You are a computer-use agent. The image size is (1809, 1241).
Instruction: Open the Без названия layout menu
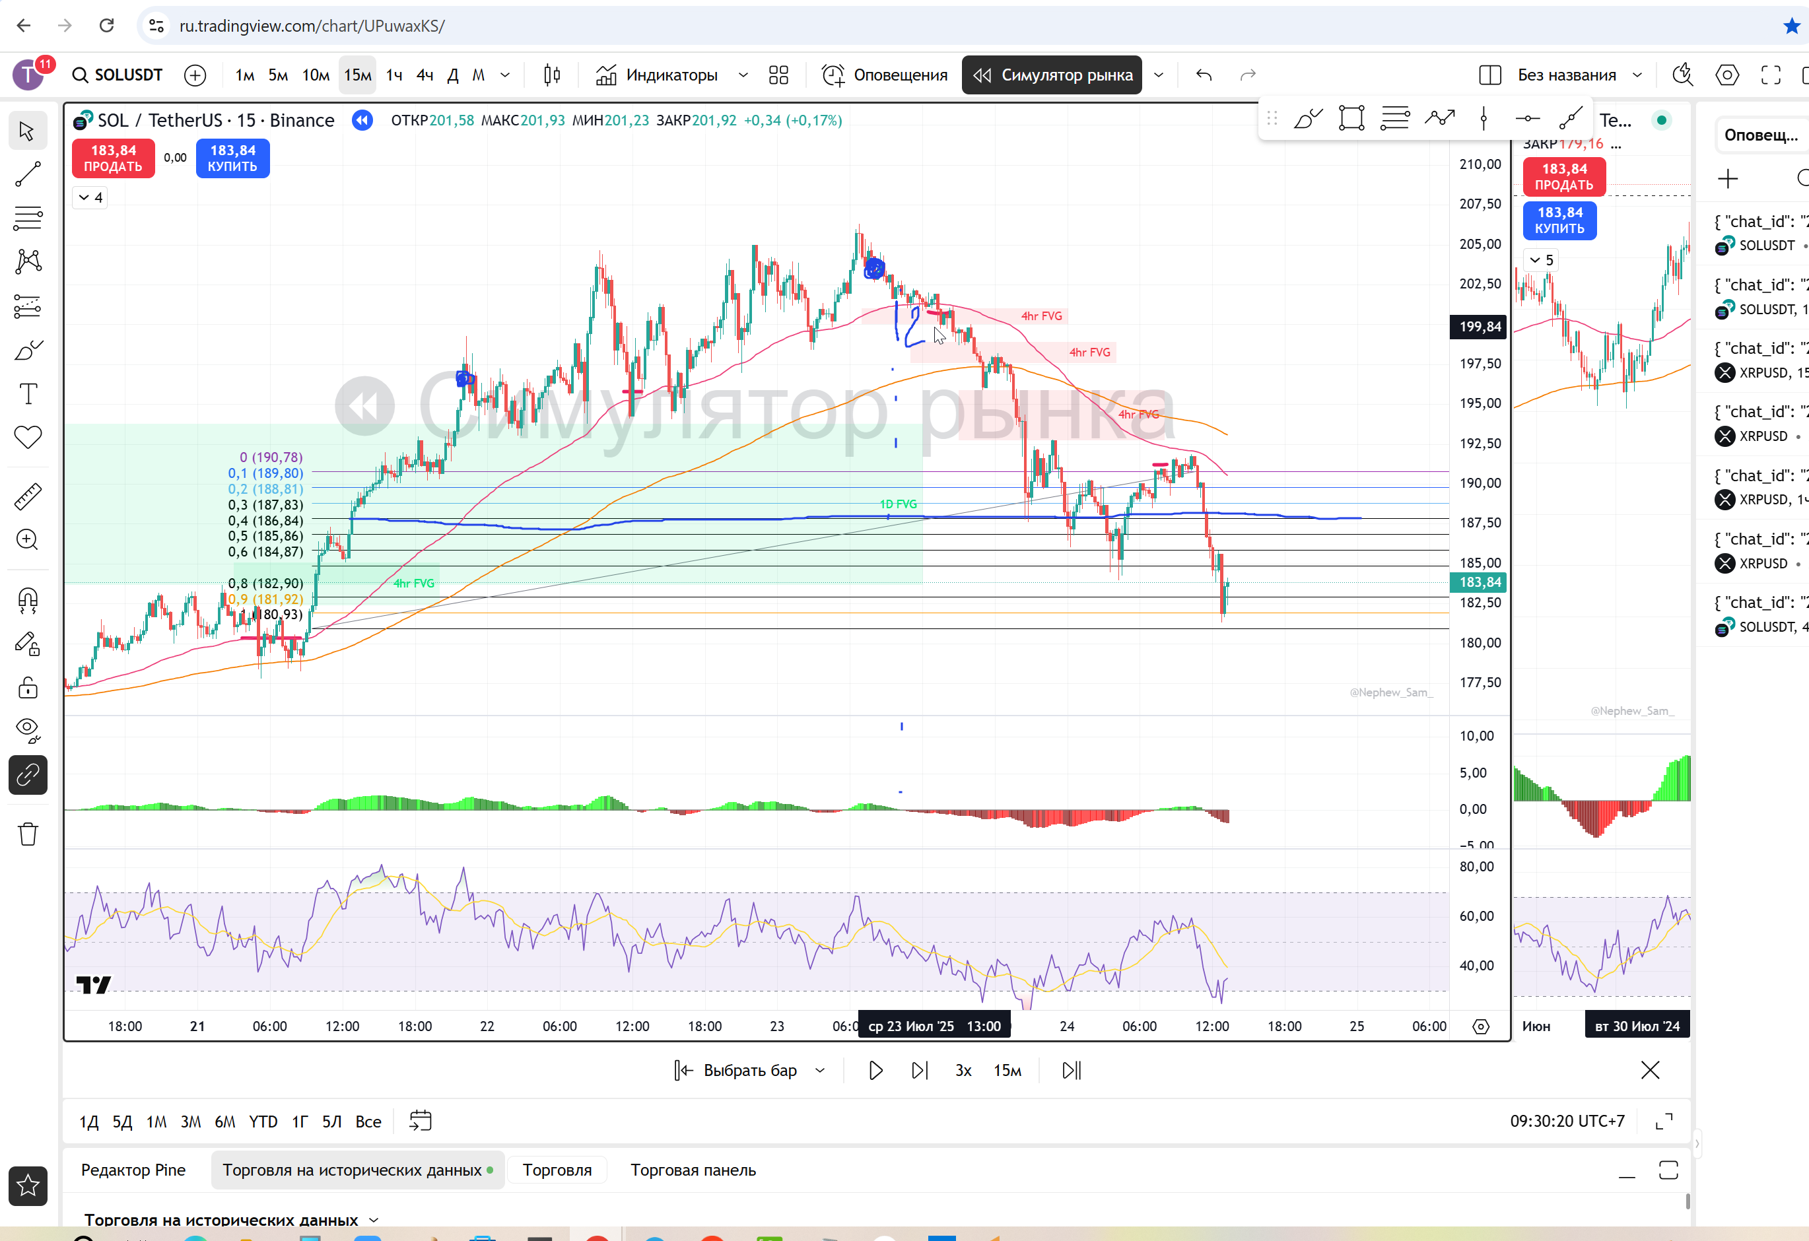[x=1579, y=75]
